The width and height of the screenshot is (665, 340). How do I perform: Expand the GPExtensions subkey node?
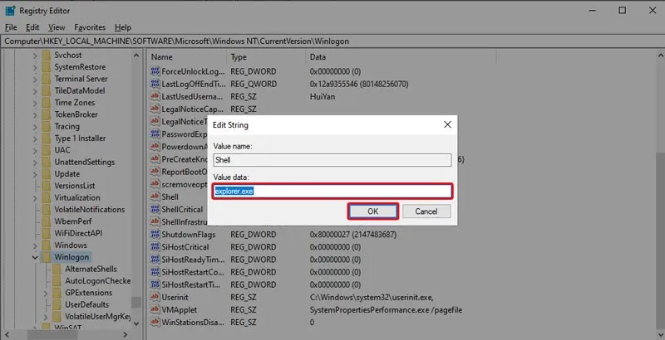(x=46, y=293)
